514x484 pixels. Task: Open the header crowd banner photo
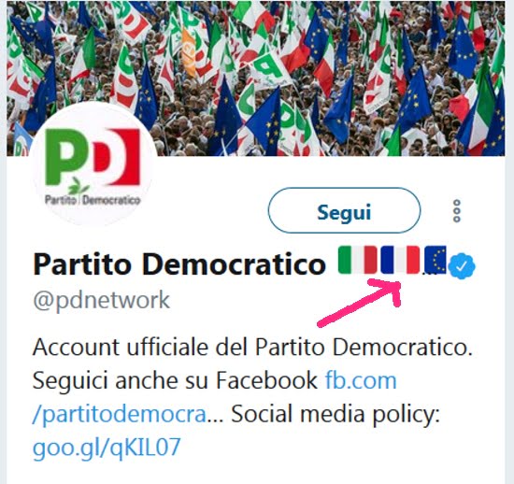click(256, 78)
